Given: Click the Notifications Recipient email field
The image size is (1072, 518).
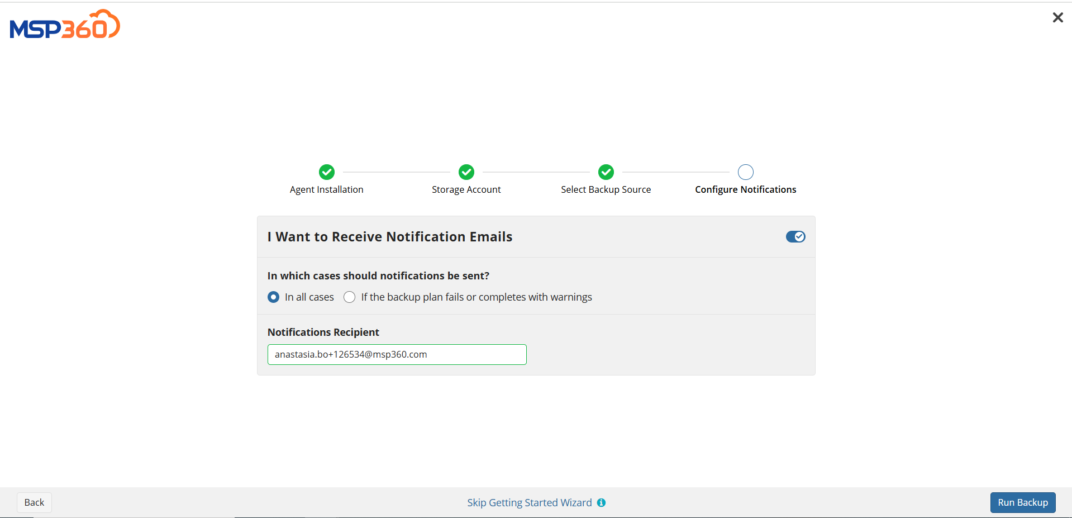Looking at the screenshot, I should (397, 354).
